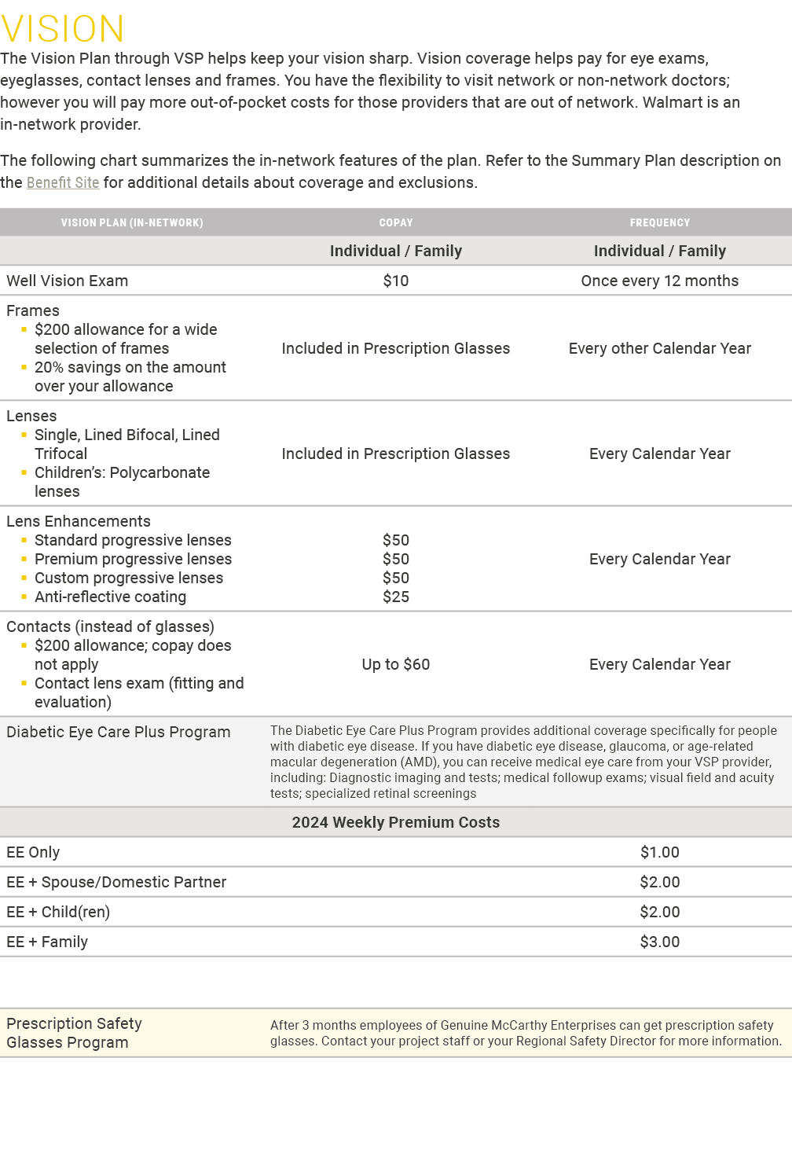Click the Vision Plan (In-Network) column header
This screenshot has width=792, height=1157.
tap(132, 223)
